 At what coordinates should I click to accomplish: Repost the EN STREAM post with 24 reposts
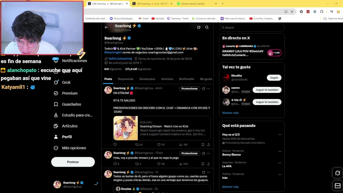(139, 144)
